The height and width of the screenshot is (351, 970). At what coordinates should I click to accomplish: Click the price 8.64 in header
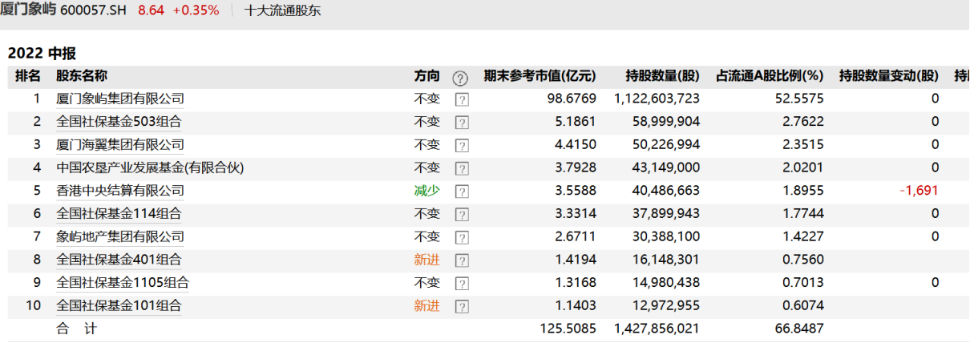[x=151, y=11]
